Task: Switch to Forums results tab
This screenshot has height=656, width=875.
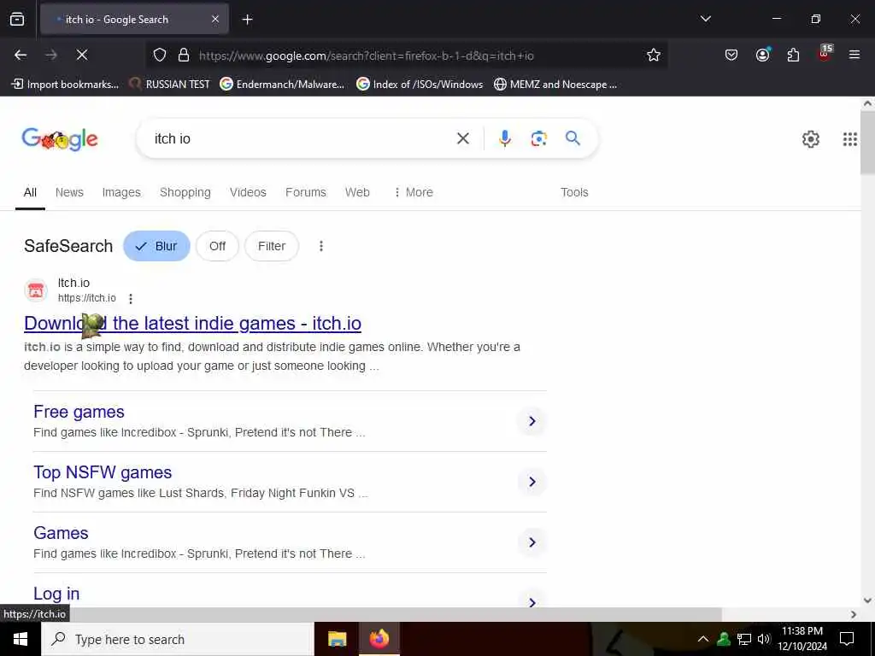Action: click(x=306, y=192)
